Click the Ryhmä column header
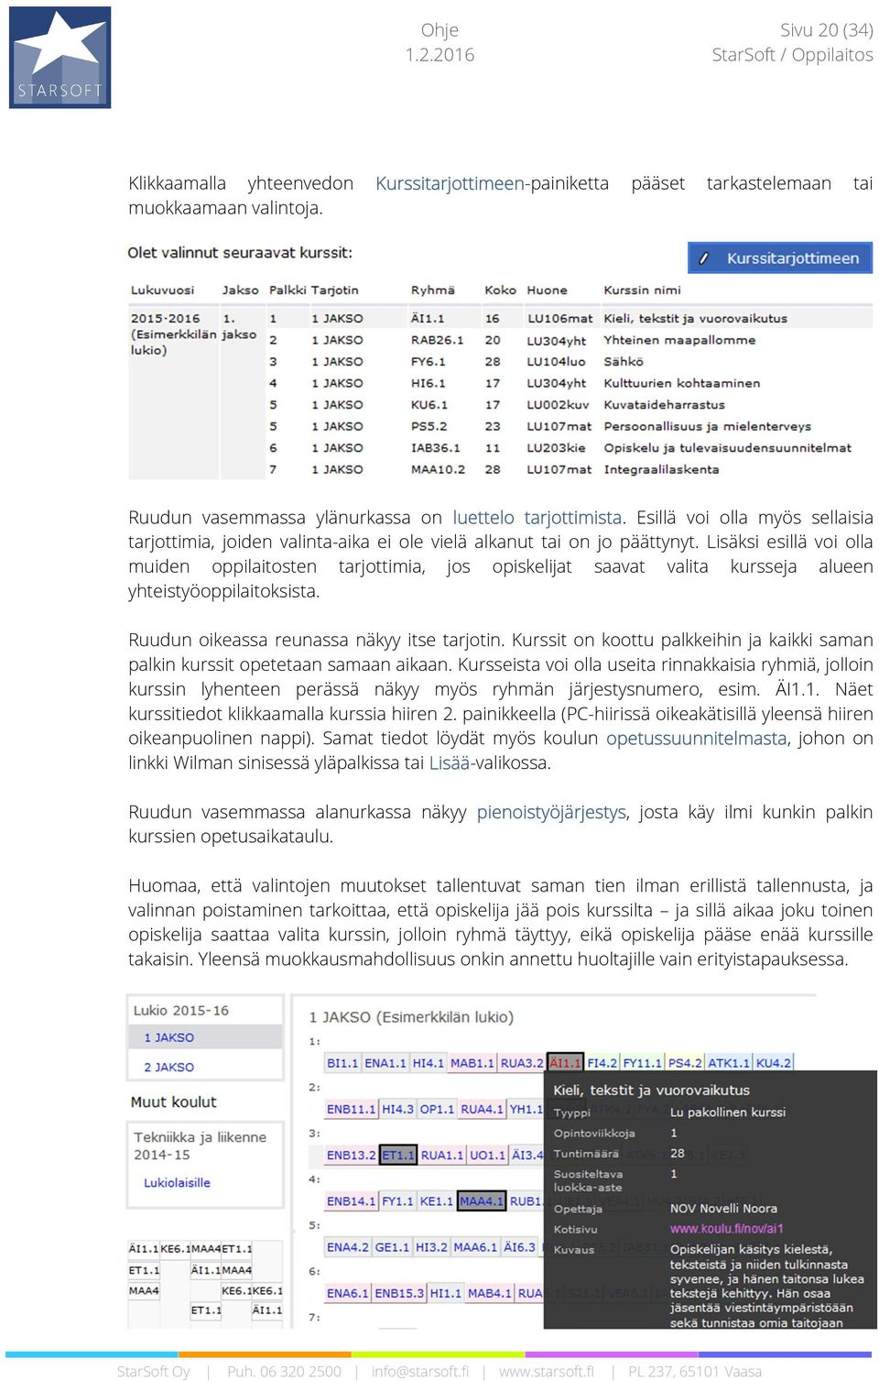Image resolution: width=879 pixels, height=1381 pixels. (432, 290)
